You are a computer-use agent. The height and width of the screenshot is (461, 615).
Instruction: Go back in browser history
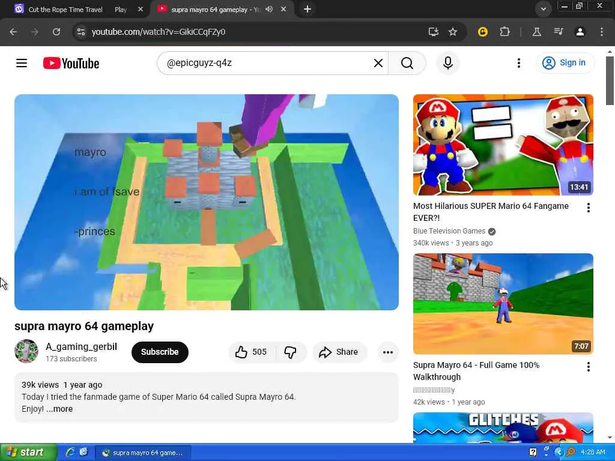(13, 32)
